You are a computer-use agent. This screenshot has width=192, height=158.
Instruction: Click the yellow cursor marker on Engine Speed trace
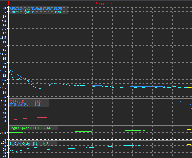click(189, 130)
